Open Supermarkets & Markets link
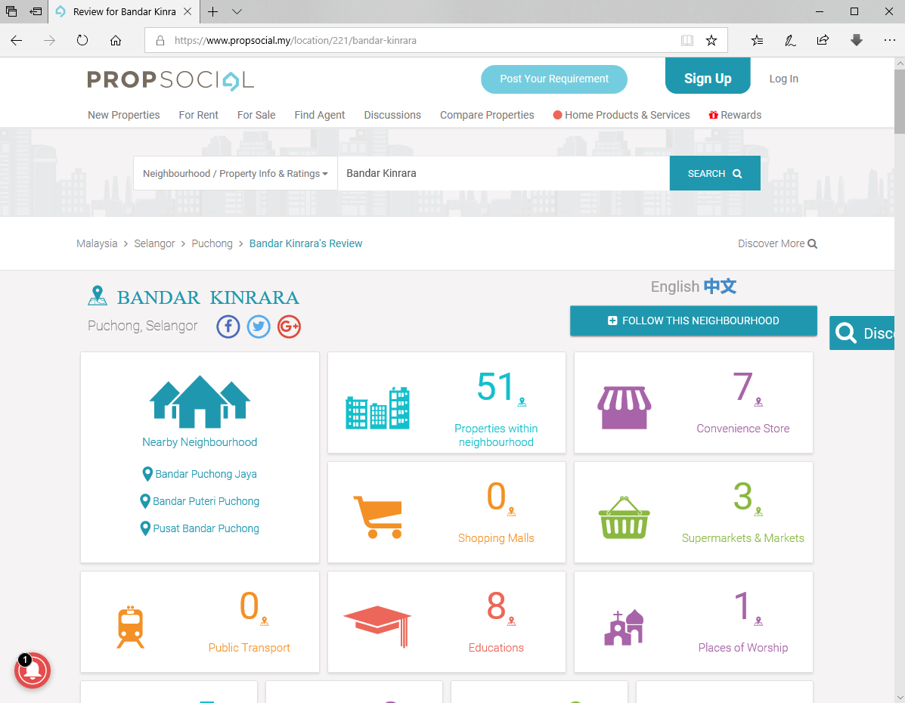Viewport: 905px width, 703px height. pyautogui.click(x=742, y=538)
